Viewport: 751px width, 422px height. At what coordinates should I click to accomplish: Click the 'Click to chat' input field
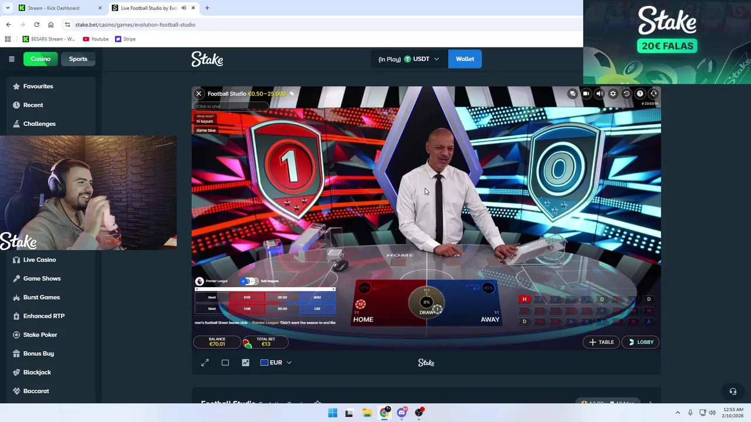(231, 106)
